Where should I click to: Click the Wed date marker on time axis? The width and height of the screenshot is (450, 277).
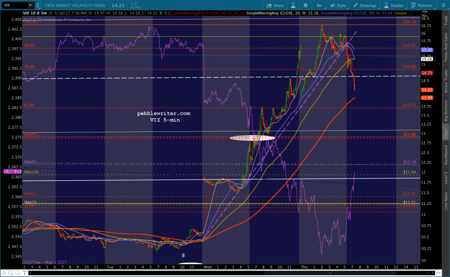click(x=207, y=267)
